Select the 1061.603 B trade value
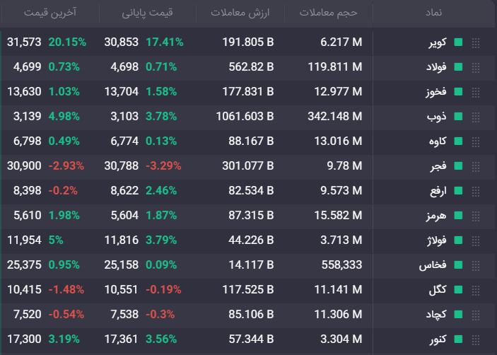497x355 pixels. pyautogui.click(x=245, y=116)
